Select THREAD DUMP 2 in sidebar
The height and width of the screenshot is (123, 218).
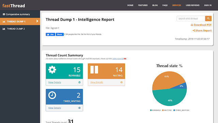20,29
